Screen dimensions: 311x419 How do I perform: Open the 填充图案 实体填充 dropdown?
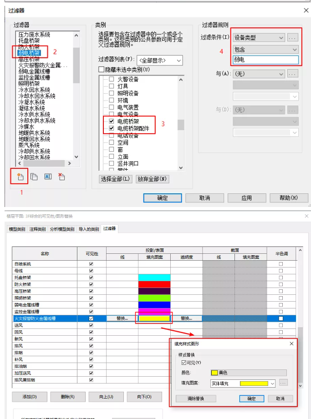click(243, 384)
